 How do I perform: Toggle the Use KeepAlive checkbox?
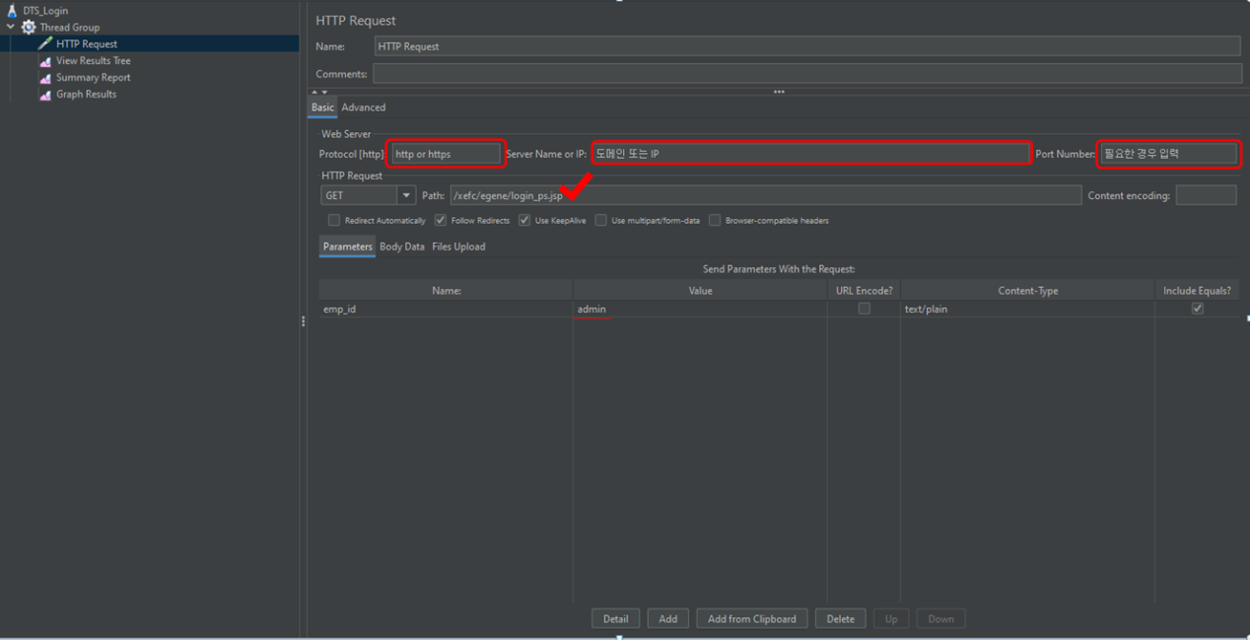[x=524, y=221]
